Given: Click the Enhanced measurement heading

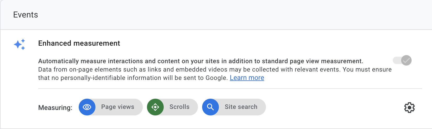Looking at the screenshot, I should pos(79,43).
